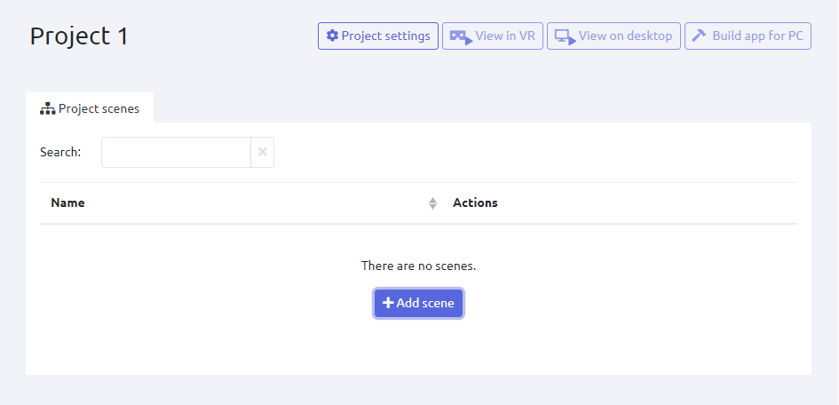
Task: Click the Search label text
Action: point(60,152)
